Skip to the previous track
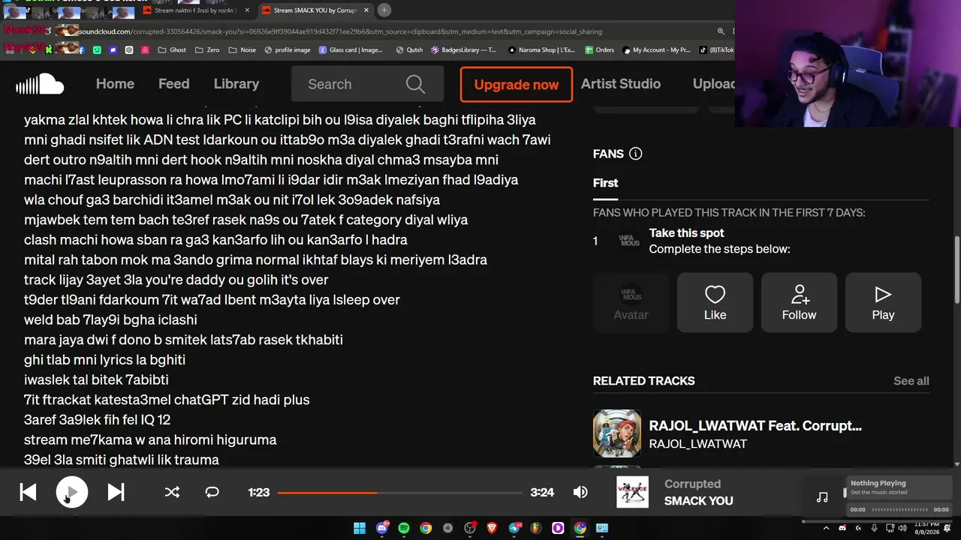 (28, 492)
